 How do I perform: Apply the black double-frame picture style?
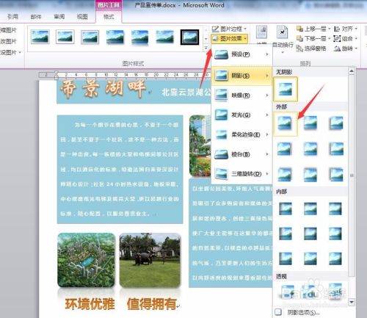[189, 37]
